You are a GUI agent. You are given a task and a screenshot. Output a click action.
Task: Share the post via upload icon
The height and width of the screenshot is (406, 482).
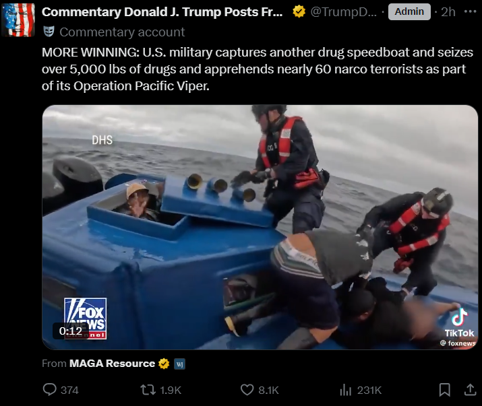[470, 390]
